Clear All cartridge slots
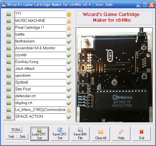 (101, 134)
